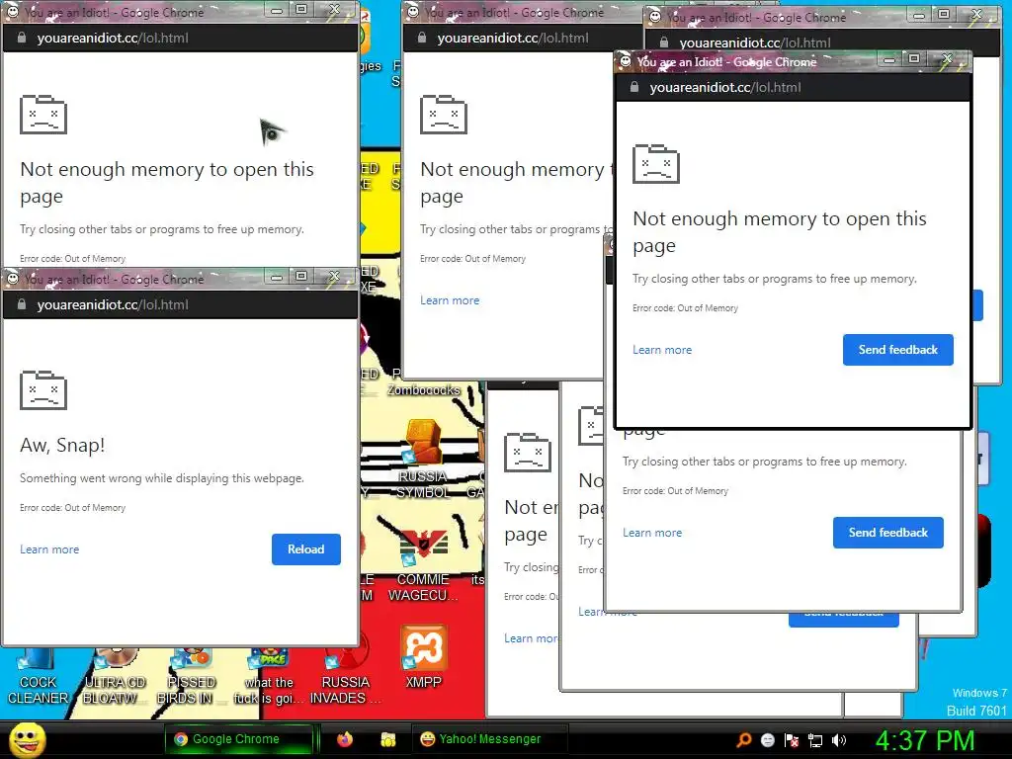Click Reload in the Aw, Snap! window
This screenshot has height=759, width=1012.
click(x=306, y=549)
